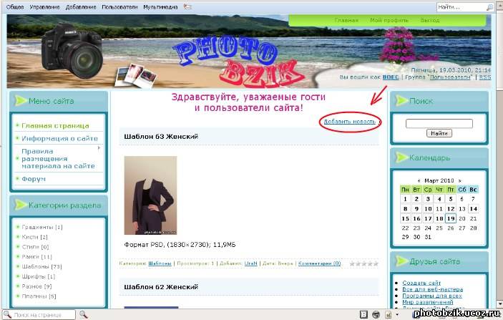Open the Мир развлечений link

click(428, 302)
